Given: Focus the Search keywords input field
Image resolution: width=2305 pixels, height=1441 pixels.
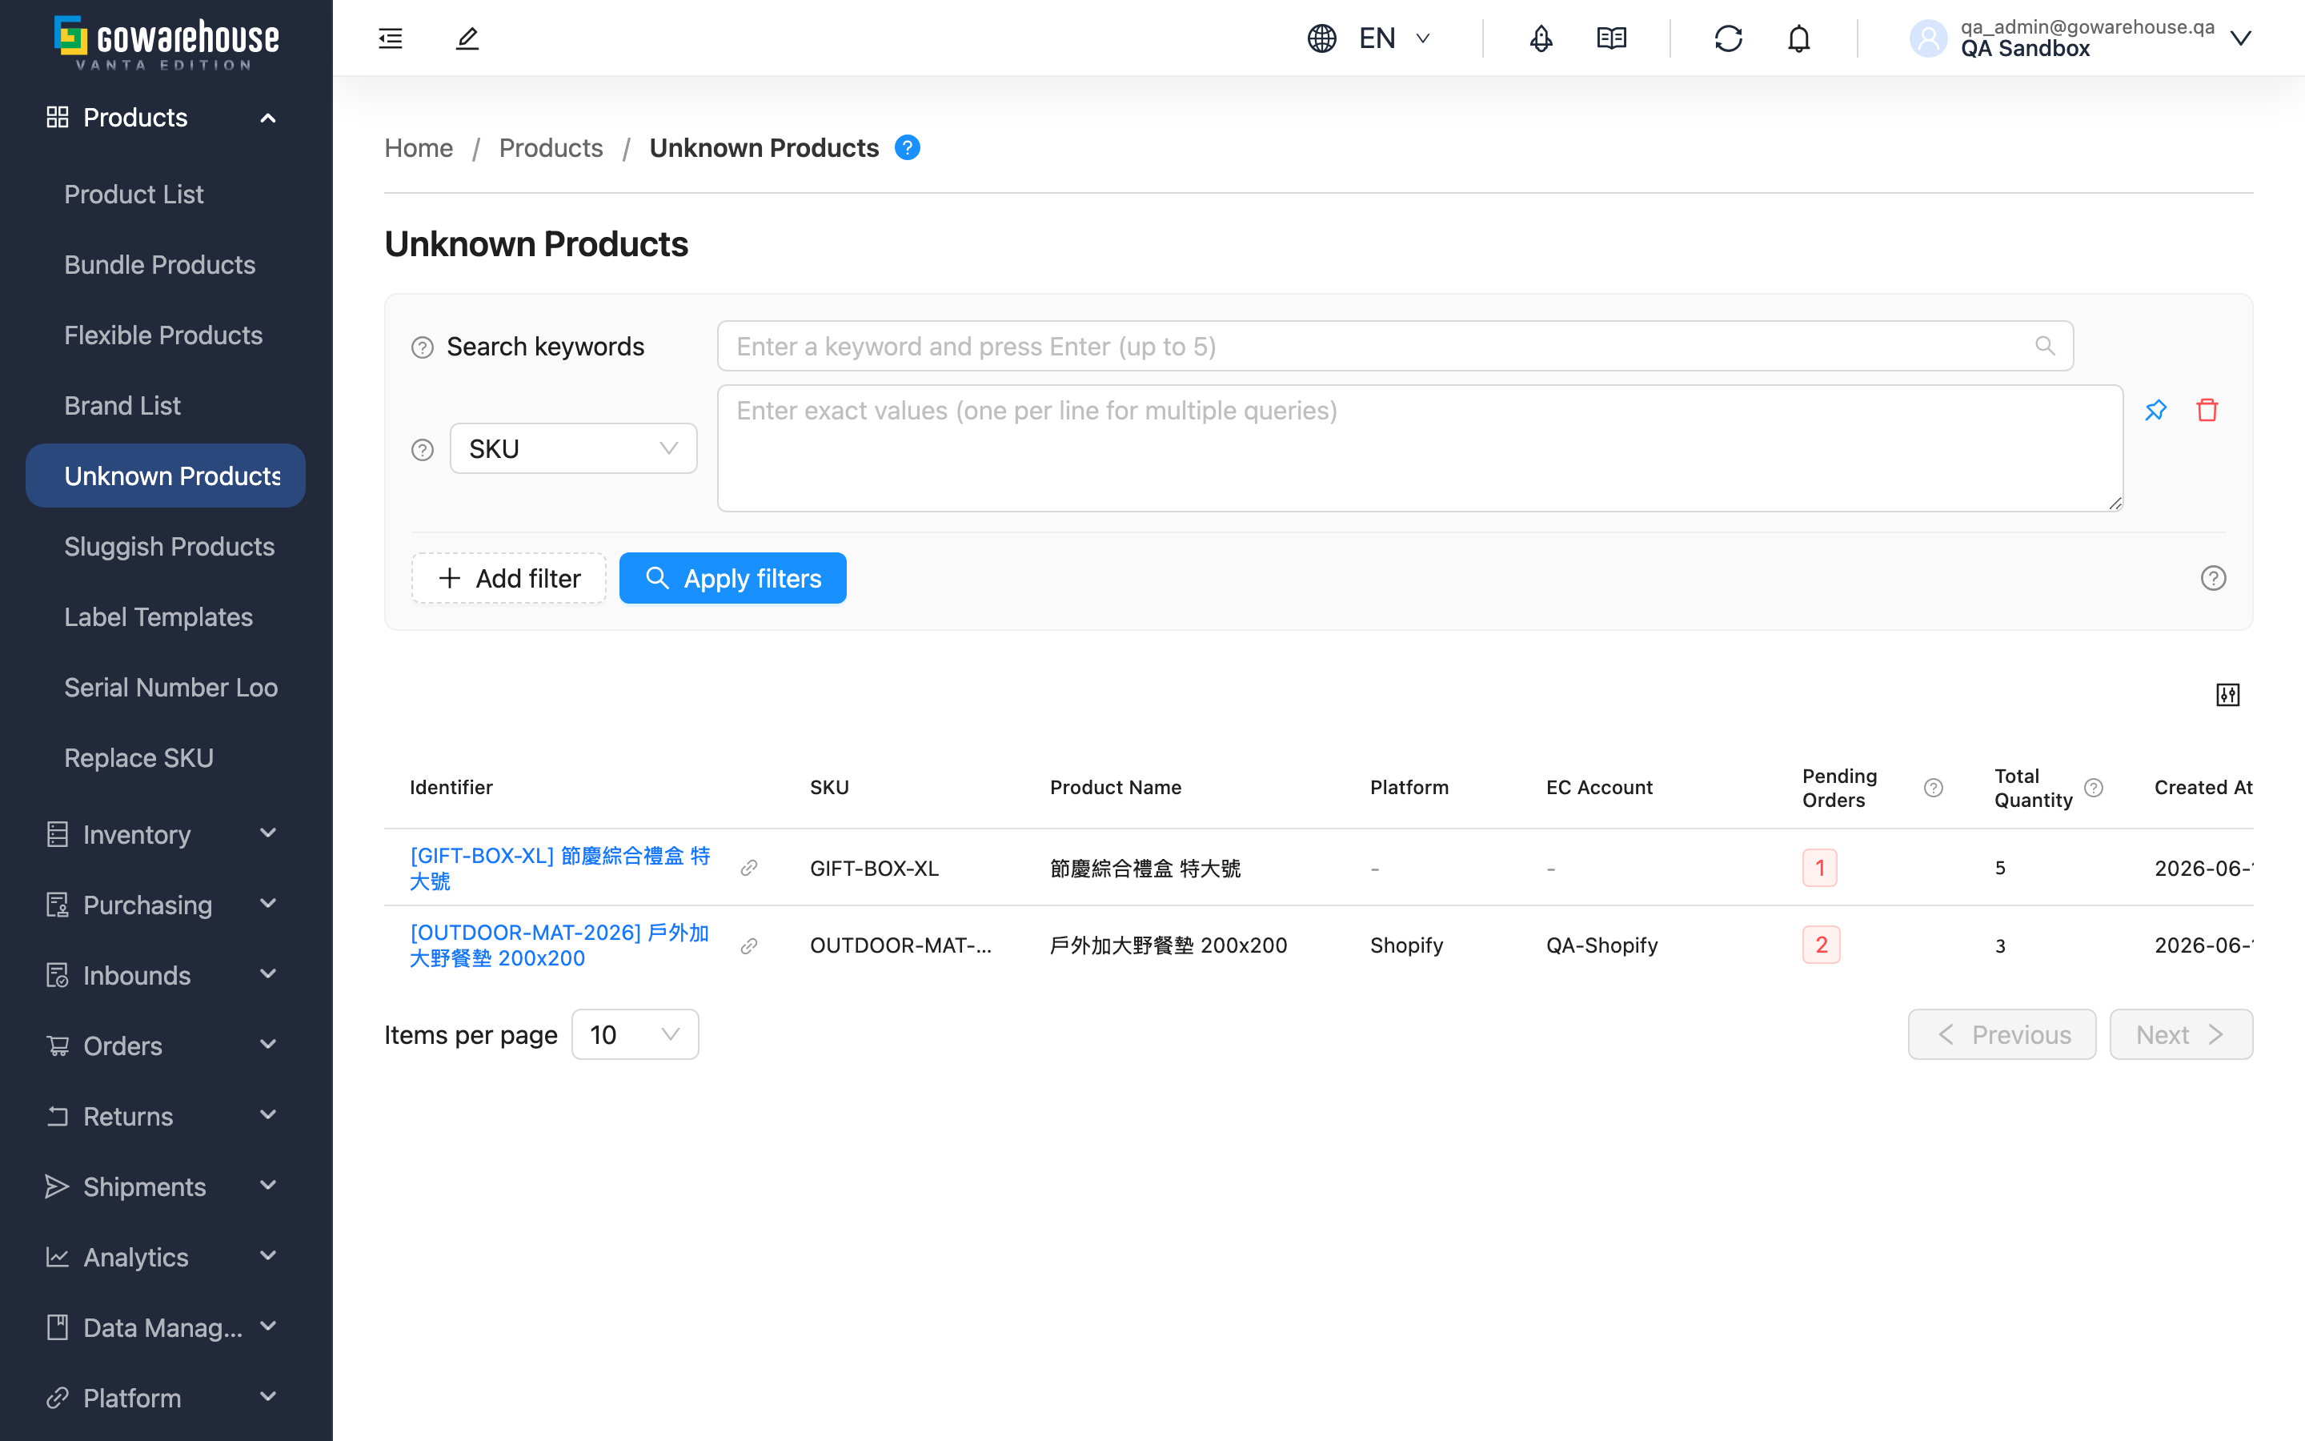Looking at the screenshot, I should pos(1394,346).
